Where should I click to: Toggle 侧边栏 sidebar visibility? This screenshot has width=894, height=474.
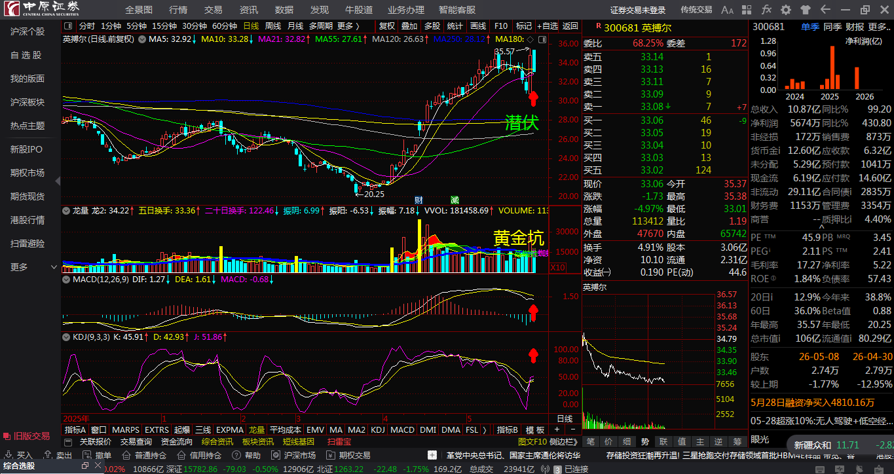(x=564, y=442)
